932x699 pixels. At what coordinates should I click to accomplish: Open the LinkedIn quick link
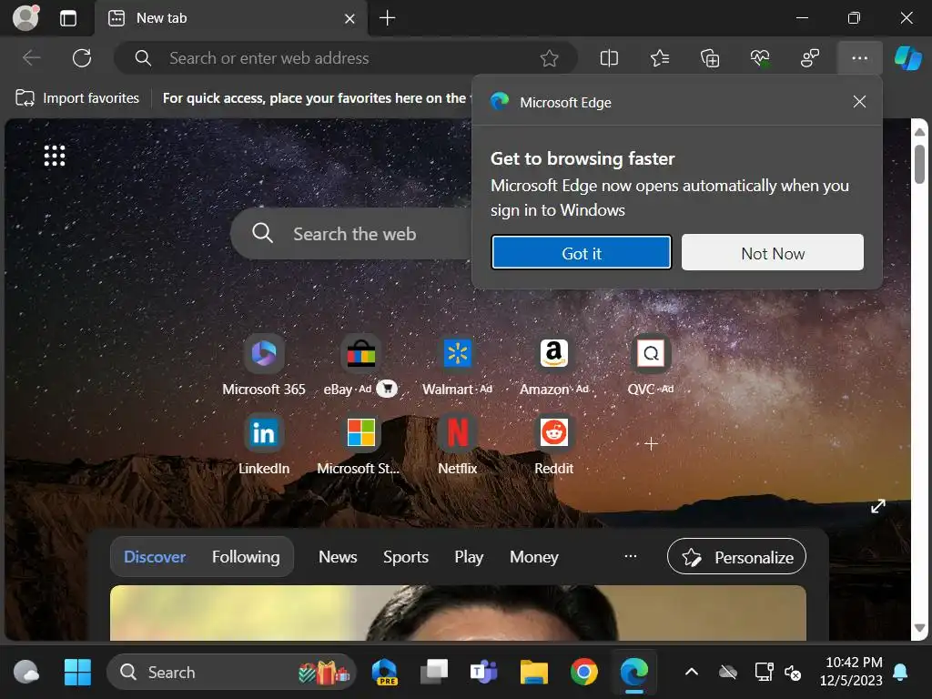point(264,443)
